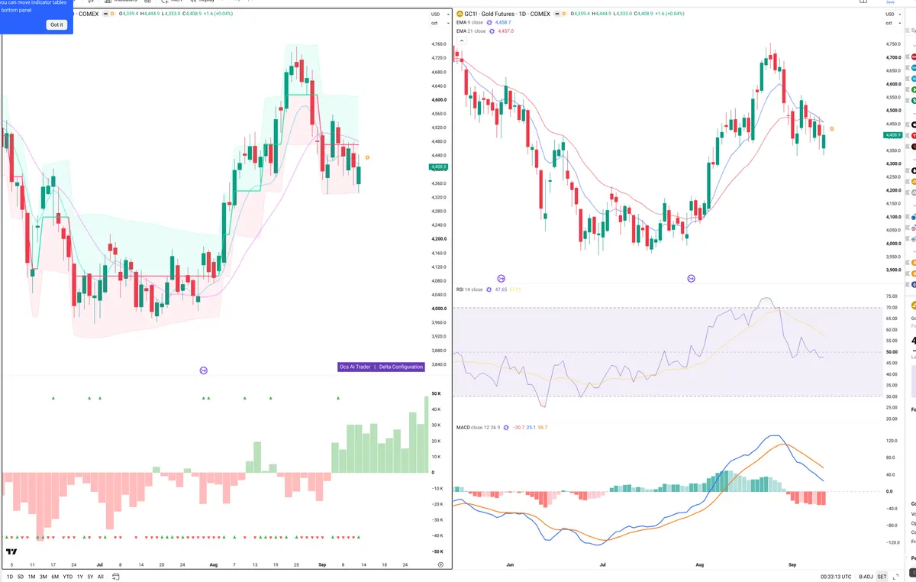Toggle SET settlement mode

point(882,577)
